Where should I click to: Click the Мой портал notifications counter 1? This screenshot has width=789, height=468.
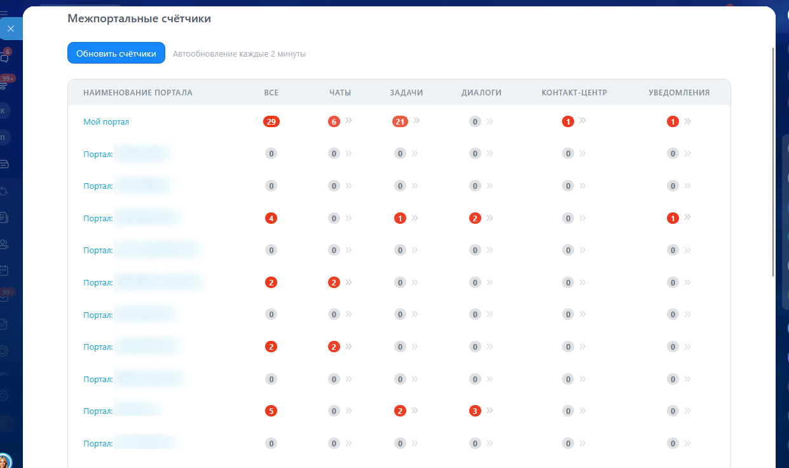(x=673, y=121)
